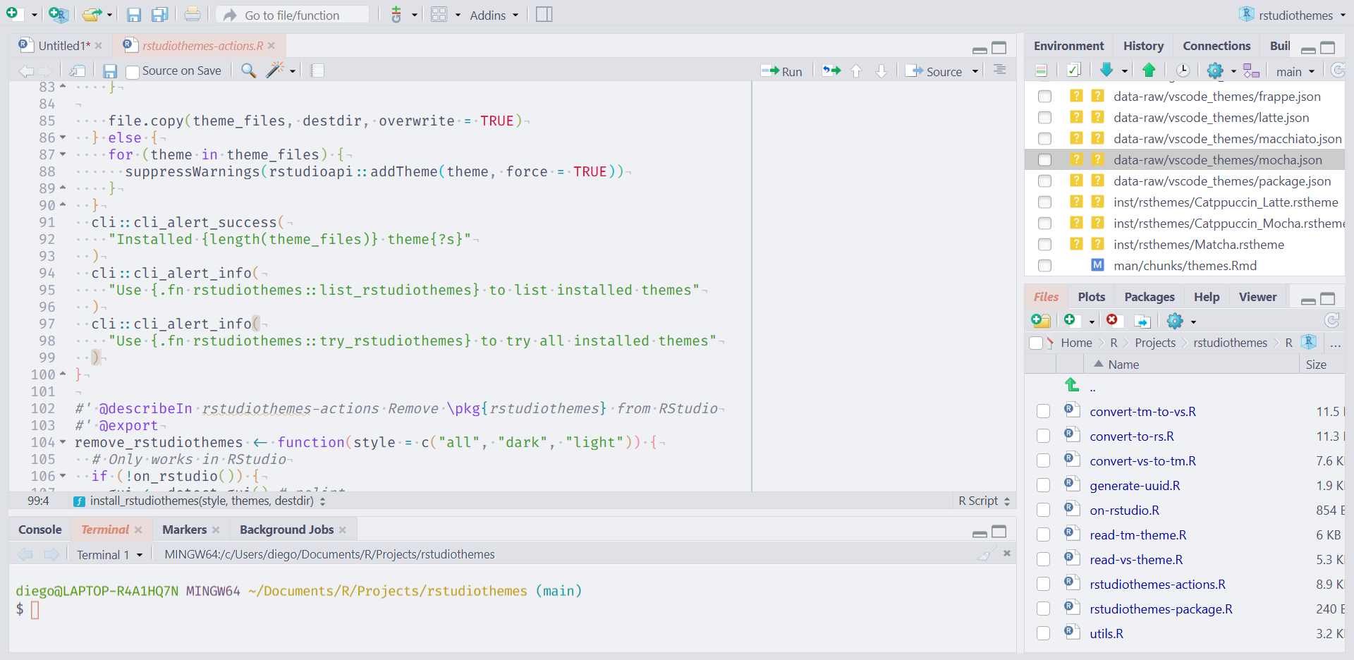Click the Git pull down-arrow icon

[1106, 71]
